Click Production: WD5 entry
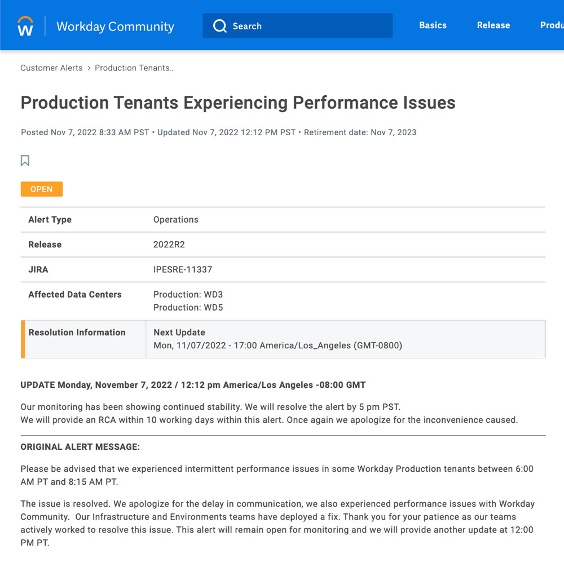Screen dimensions: 564x563 188,307
